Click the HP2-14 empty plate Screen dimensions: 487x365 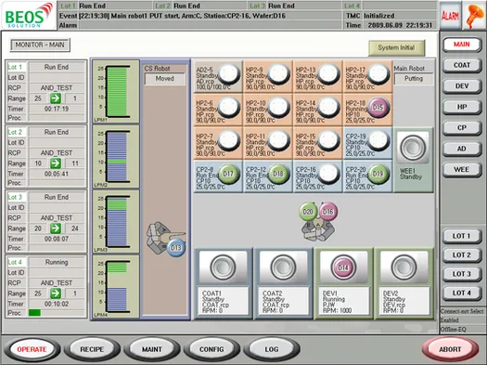328,107
